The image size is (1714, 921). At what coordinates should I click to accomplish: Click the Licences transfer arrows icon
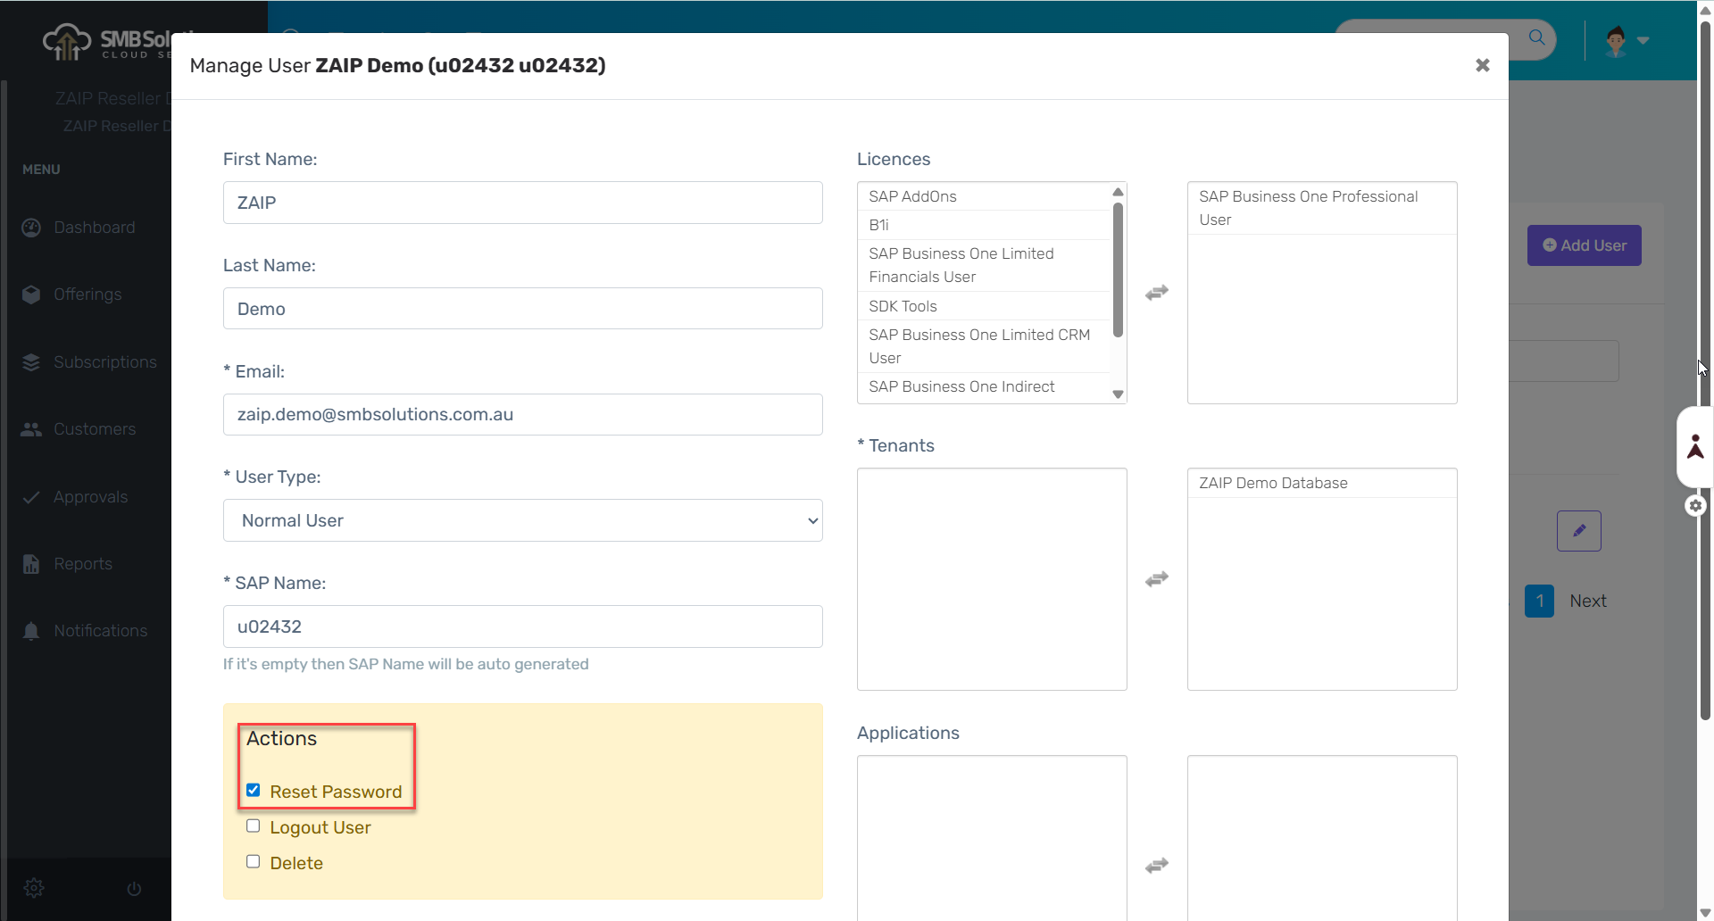click(1157, 293)
